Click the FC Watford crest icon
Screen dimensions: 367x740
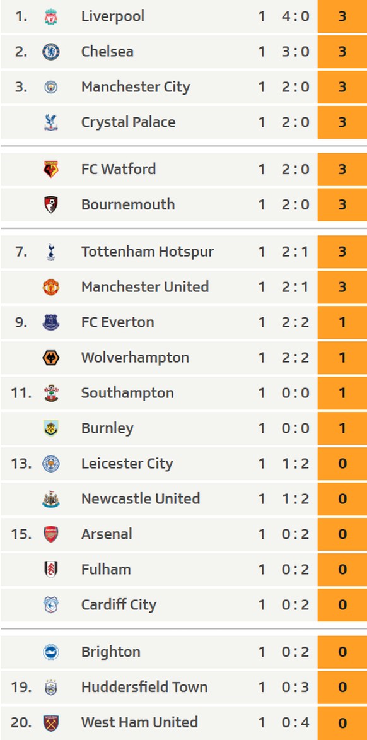[51, 169]
